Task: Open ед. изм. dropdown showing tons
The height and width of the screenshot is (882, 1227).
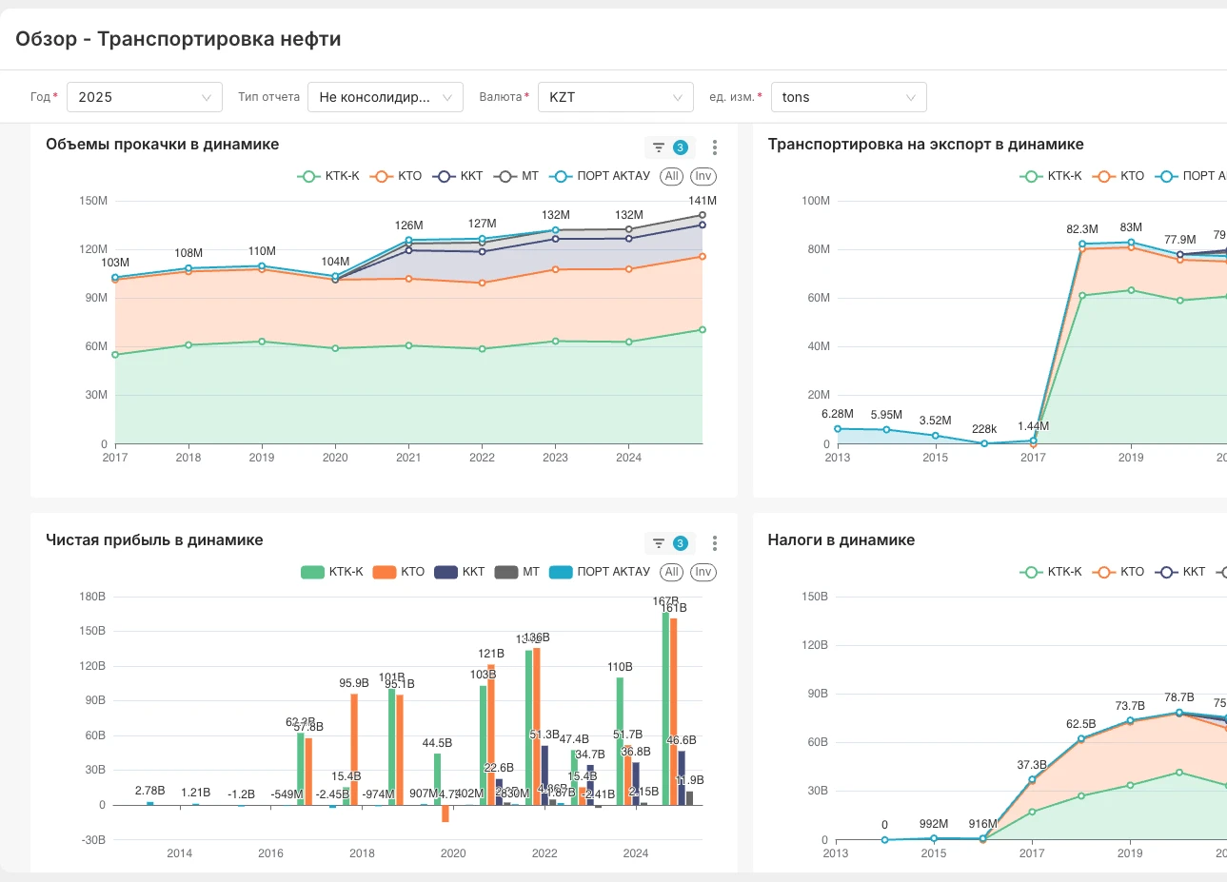Action: coord(849,97)
